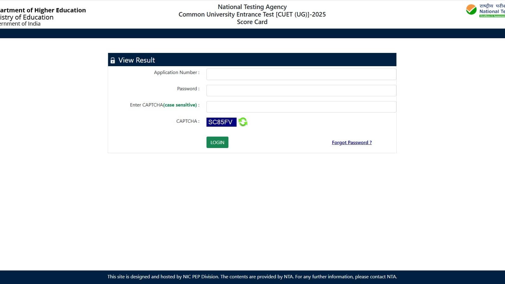The width and height of the screenshot is (505, 284).
Task: Click the Department of Higher Education text
Action: (x=43, y=10)
